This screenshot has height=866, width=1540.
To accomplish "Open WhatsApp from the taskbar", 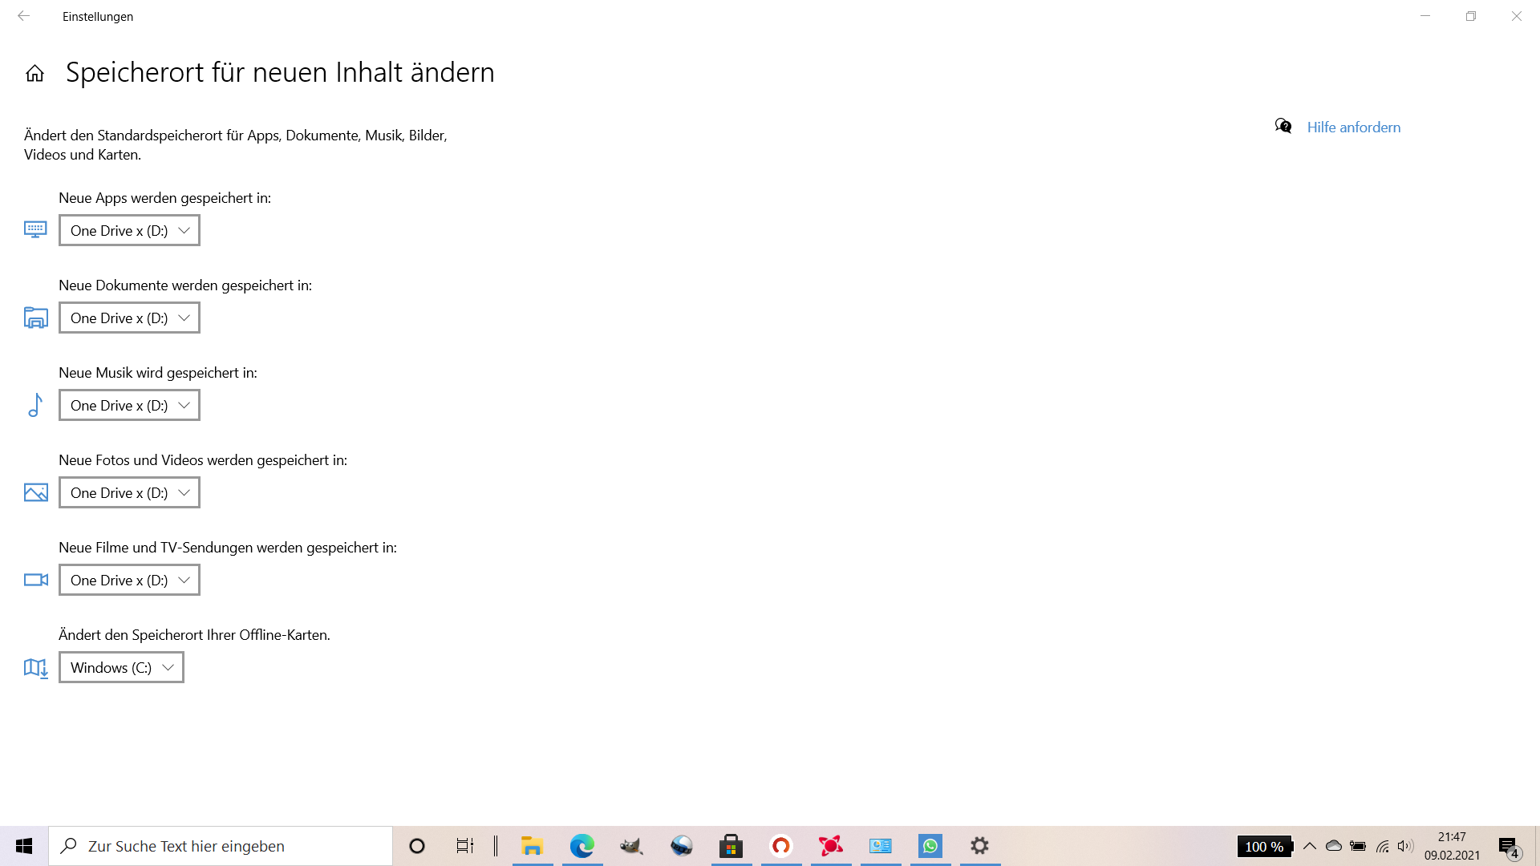I will (x=930, y=846).
